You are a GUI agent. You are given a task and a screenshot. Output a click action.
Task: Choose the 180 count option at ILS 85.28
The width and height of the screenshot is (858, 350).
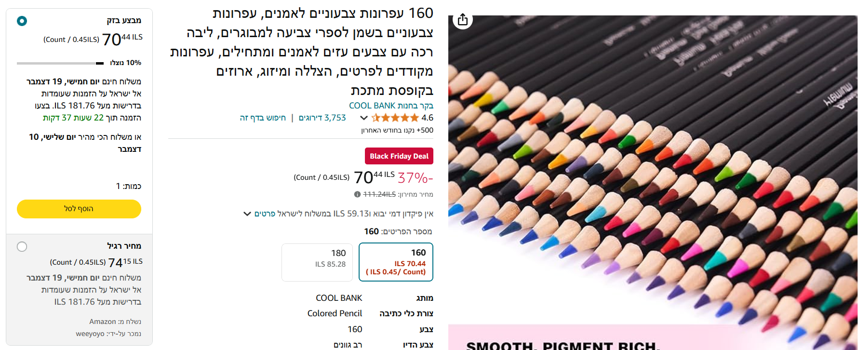tap(317, 262)
